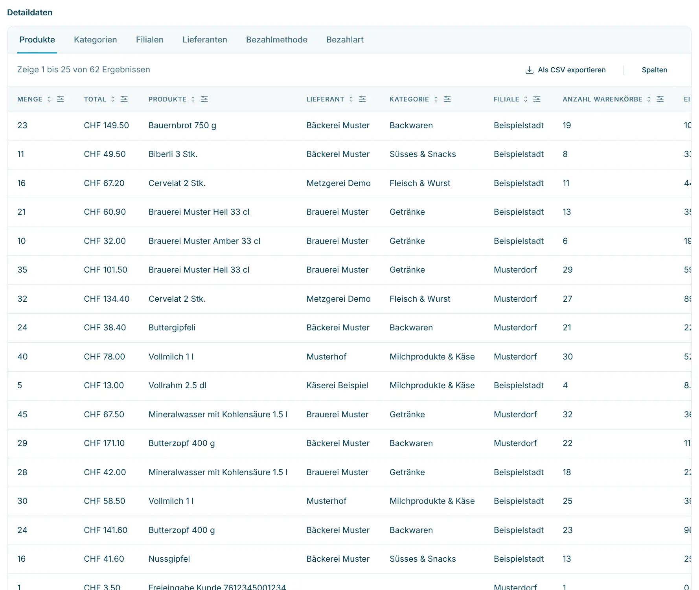Click total 'CHF 141.60'
The image size is (699, 590).
tap(106, 530)
